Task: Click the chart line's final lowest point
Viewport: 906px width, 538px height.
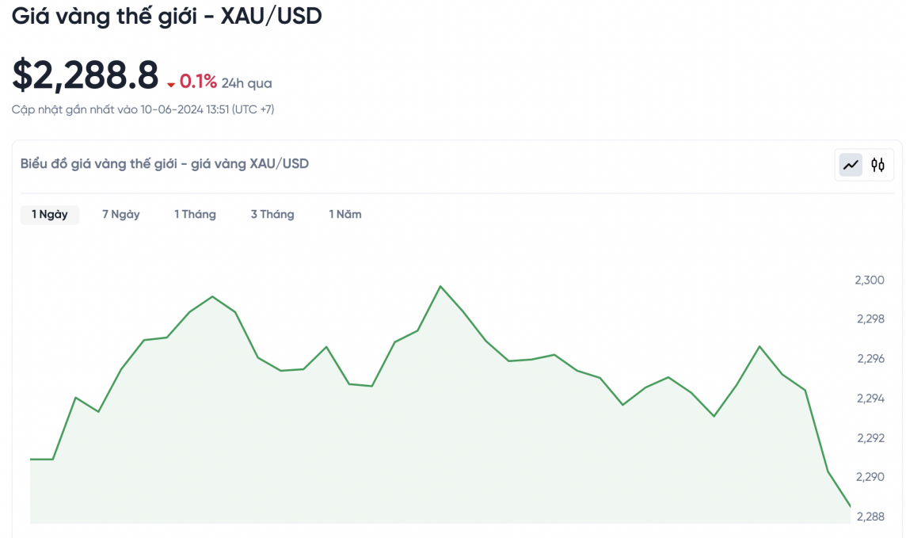Action: tap(850, 506)
